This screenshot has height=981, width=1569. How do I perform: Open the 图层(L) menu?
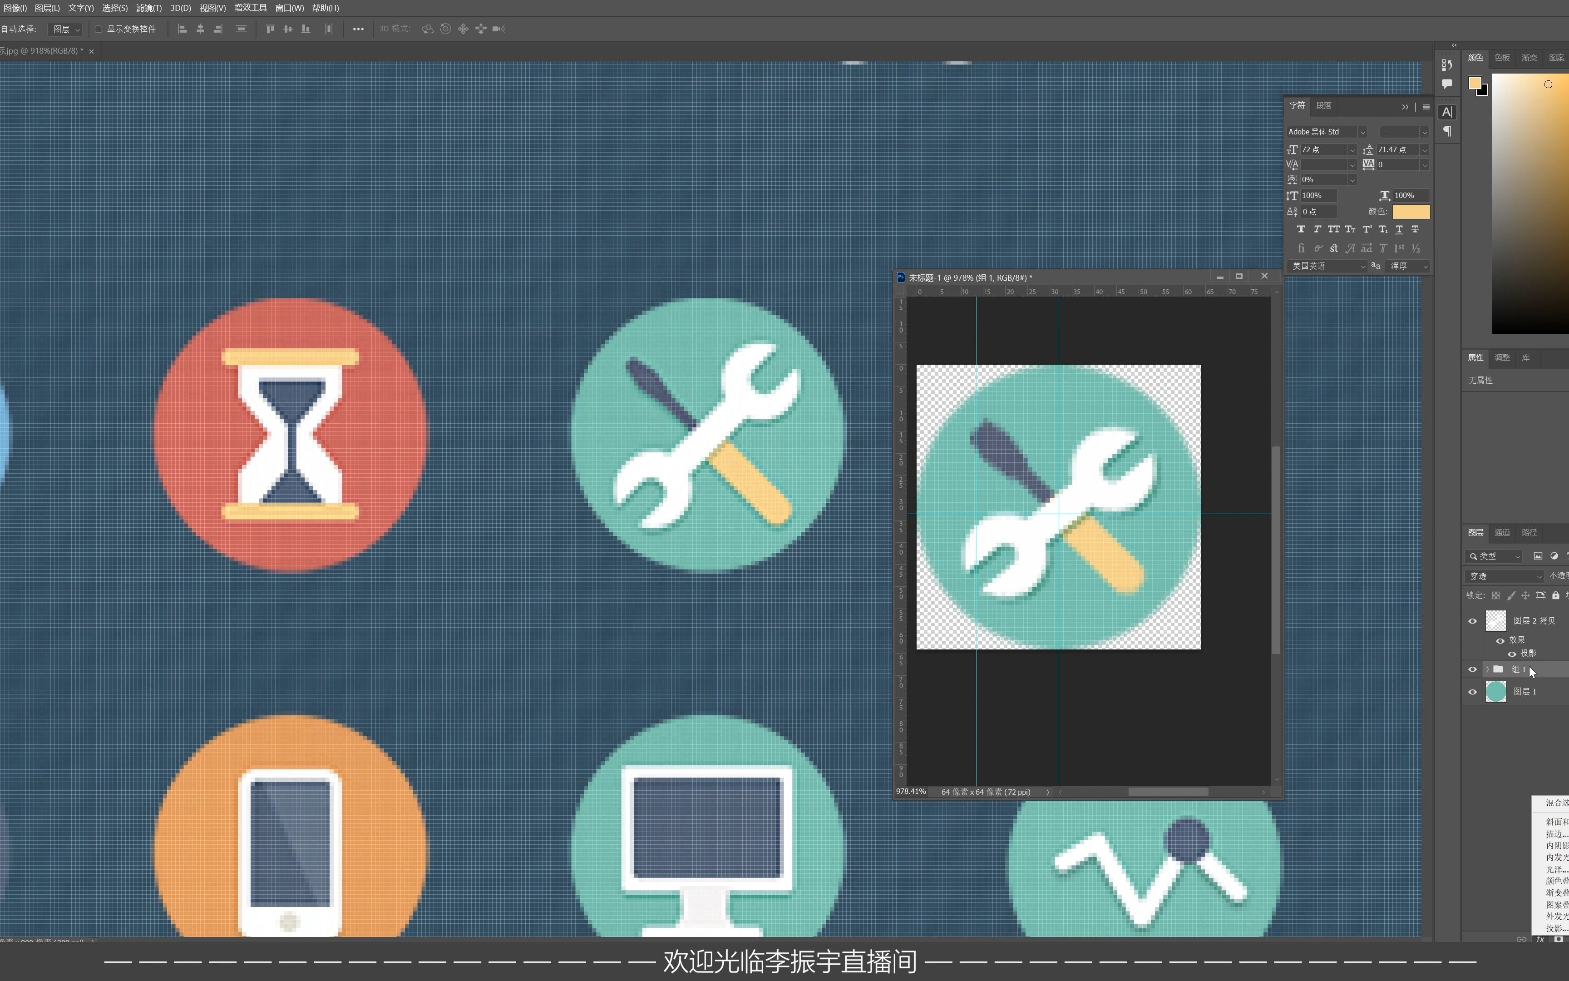47,8
